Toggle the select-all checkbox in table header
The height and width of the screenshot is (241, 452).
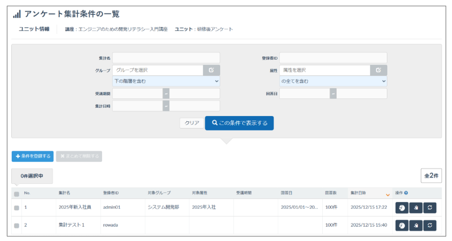pos(17,194)
